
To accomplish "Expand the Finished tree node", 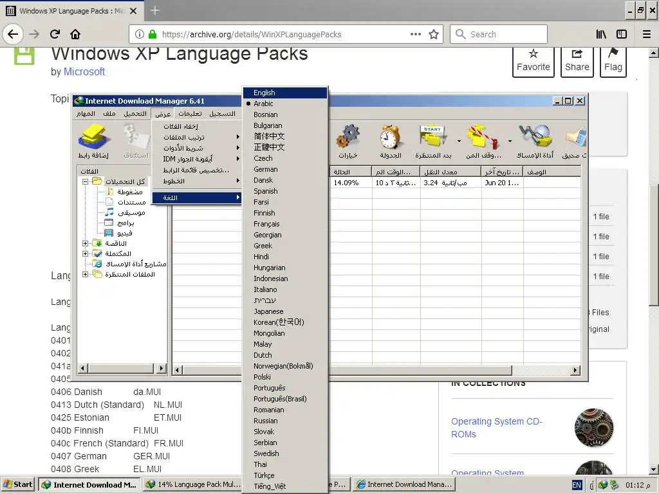I will pos(86,253).
